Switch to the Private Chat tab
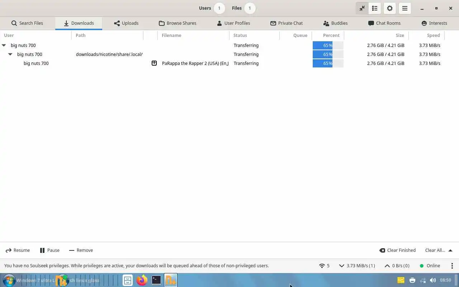 287,23
